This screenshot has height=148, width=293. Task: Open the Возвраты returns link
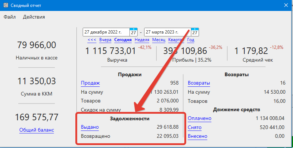199,83
